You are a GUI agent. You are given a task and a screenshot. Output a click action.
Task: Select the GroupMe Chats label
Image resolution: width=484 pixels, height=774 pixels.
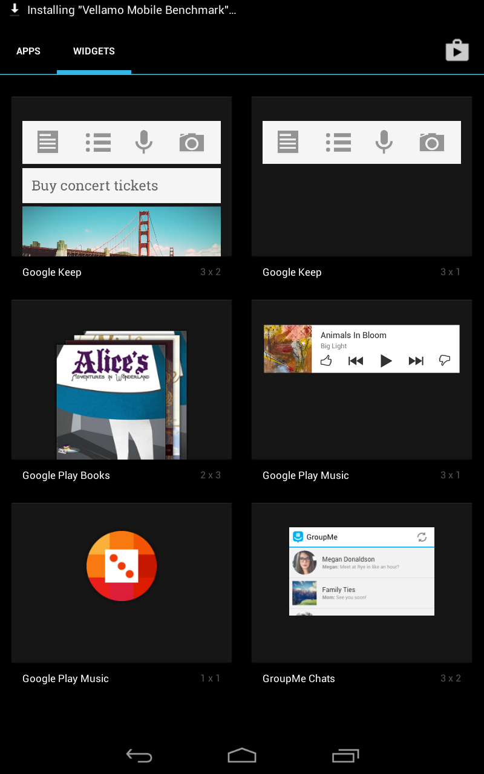pyautogui.click(x=299, y=678)
